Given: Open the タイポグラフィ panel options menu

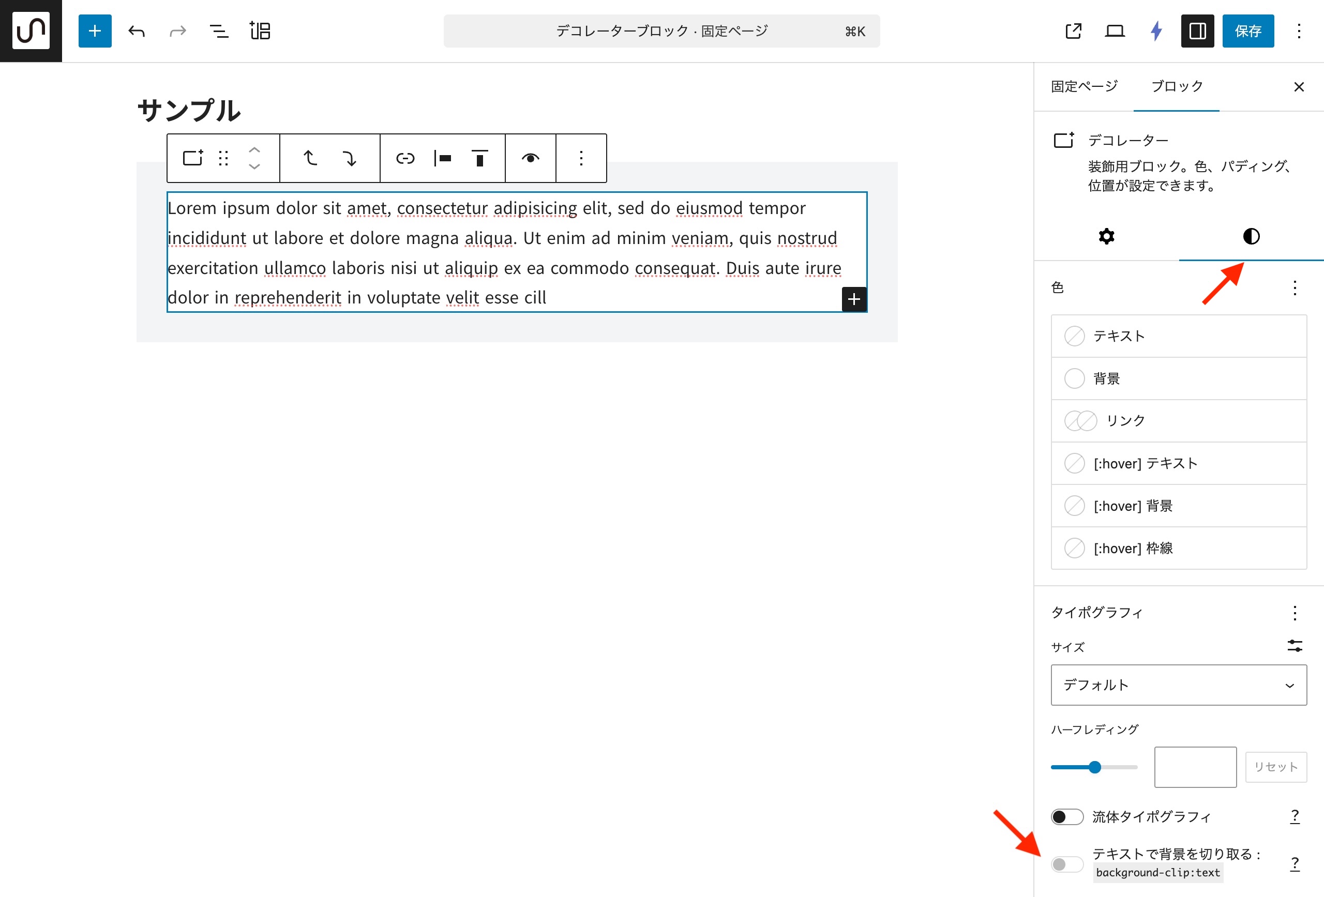Looking at the screenshot, I should pyautogui.click(x=1295, y=613).
